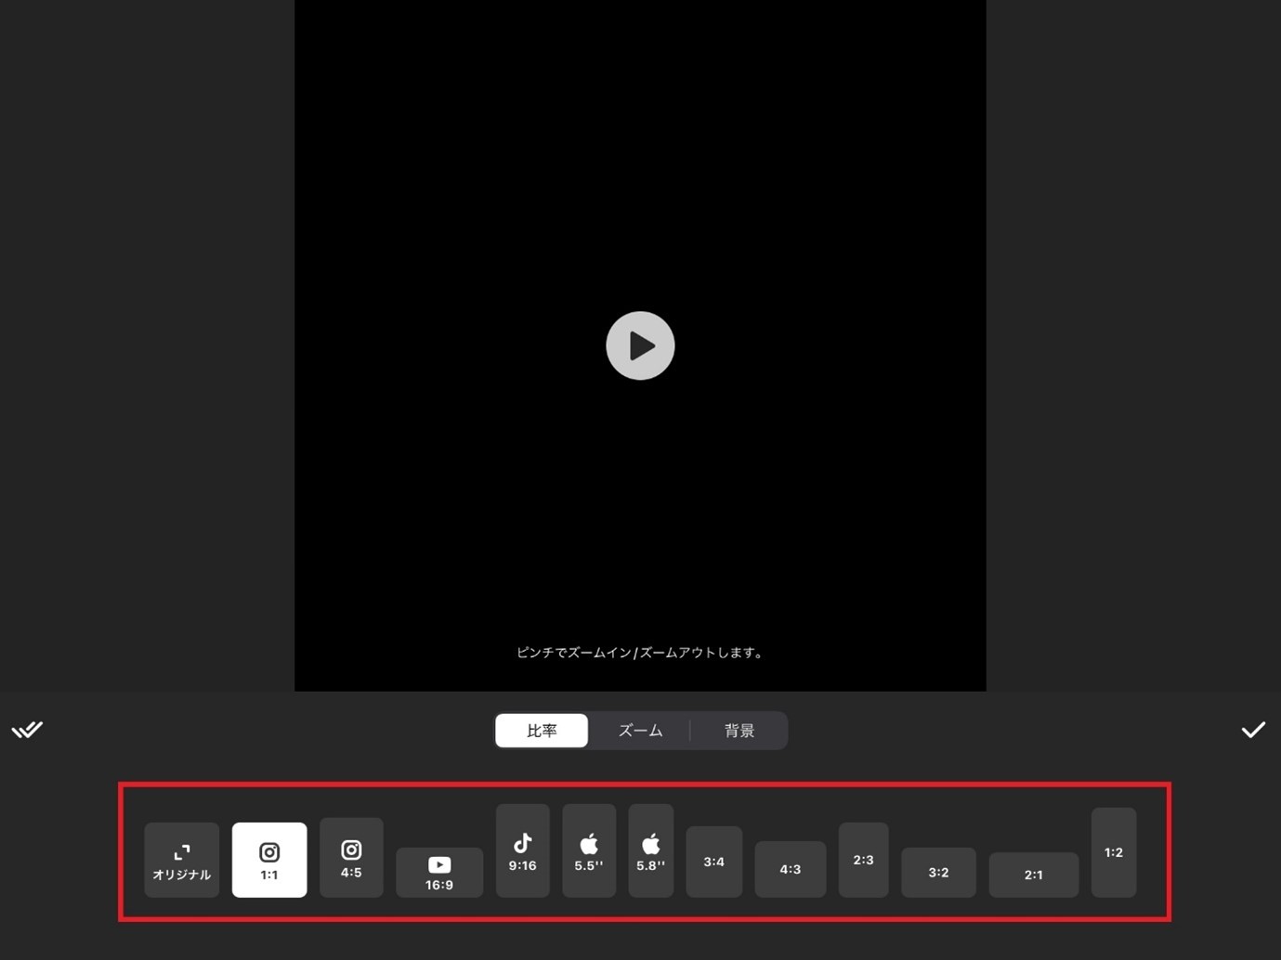The width and height of the screenshot is (1281, 960).
Task: Choose the TikTok 9:16 ratio
Action: click(x=522, y=850)
